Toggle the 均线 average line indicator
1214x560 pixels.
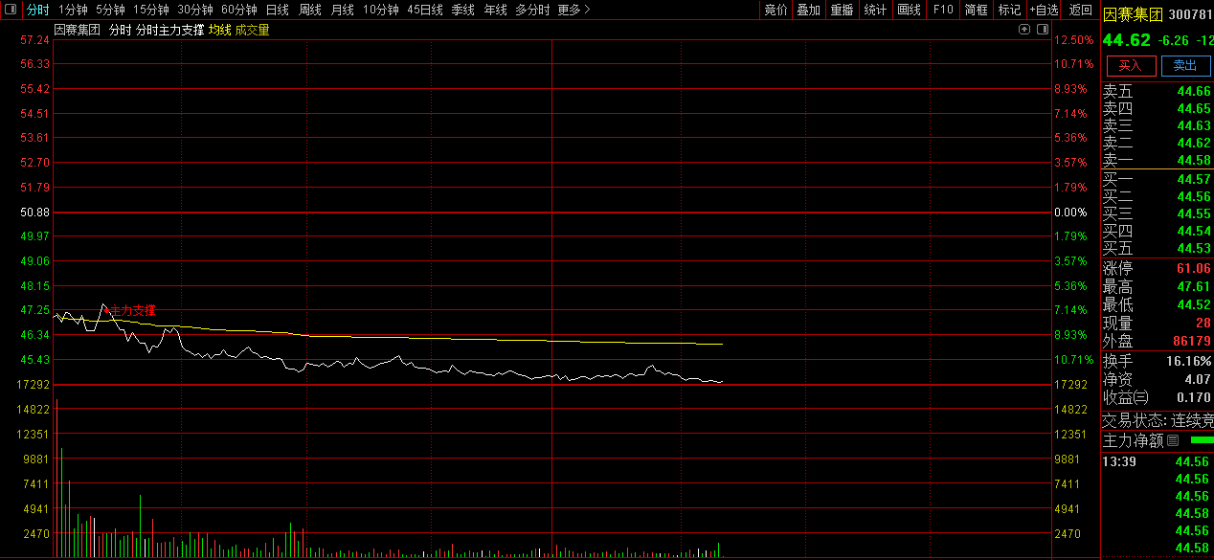click(x=220, y=30)
